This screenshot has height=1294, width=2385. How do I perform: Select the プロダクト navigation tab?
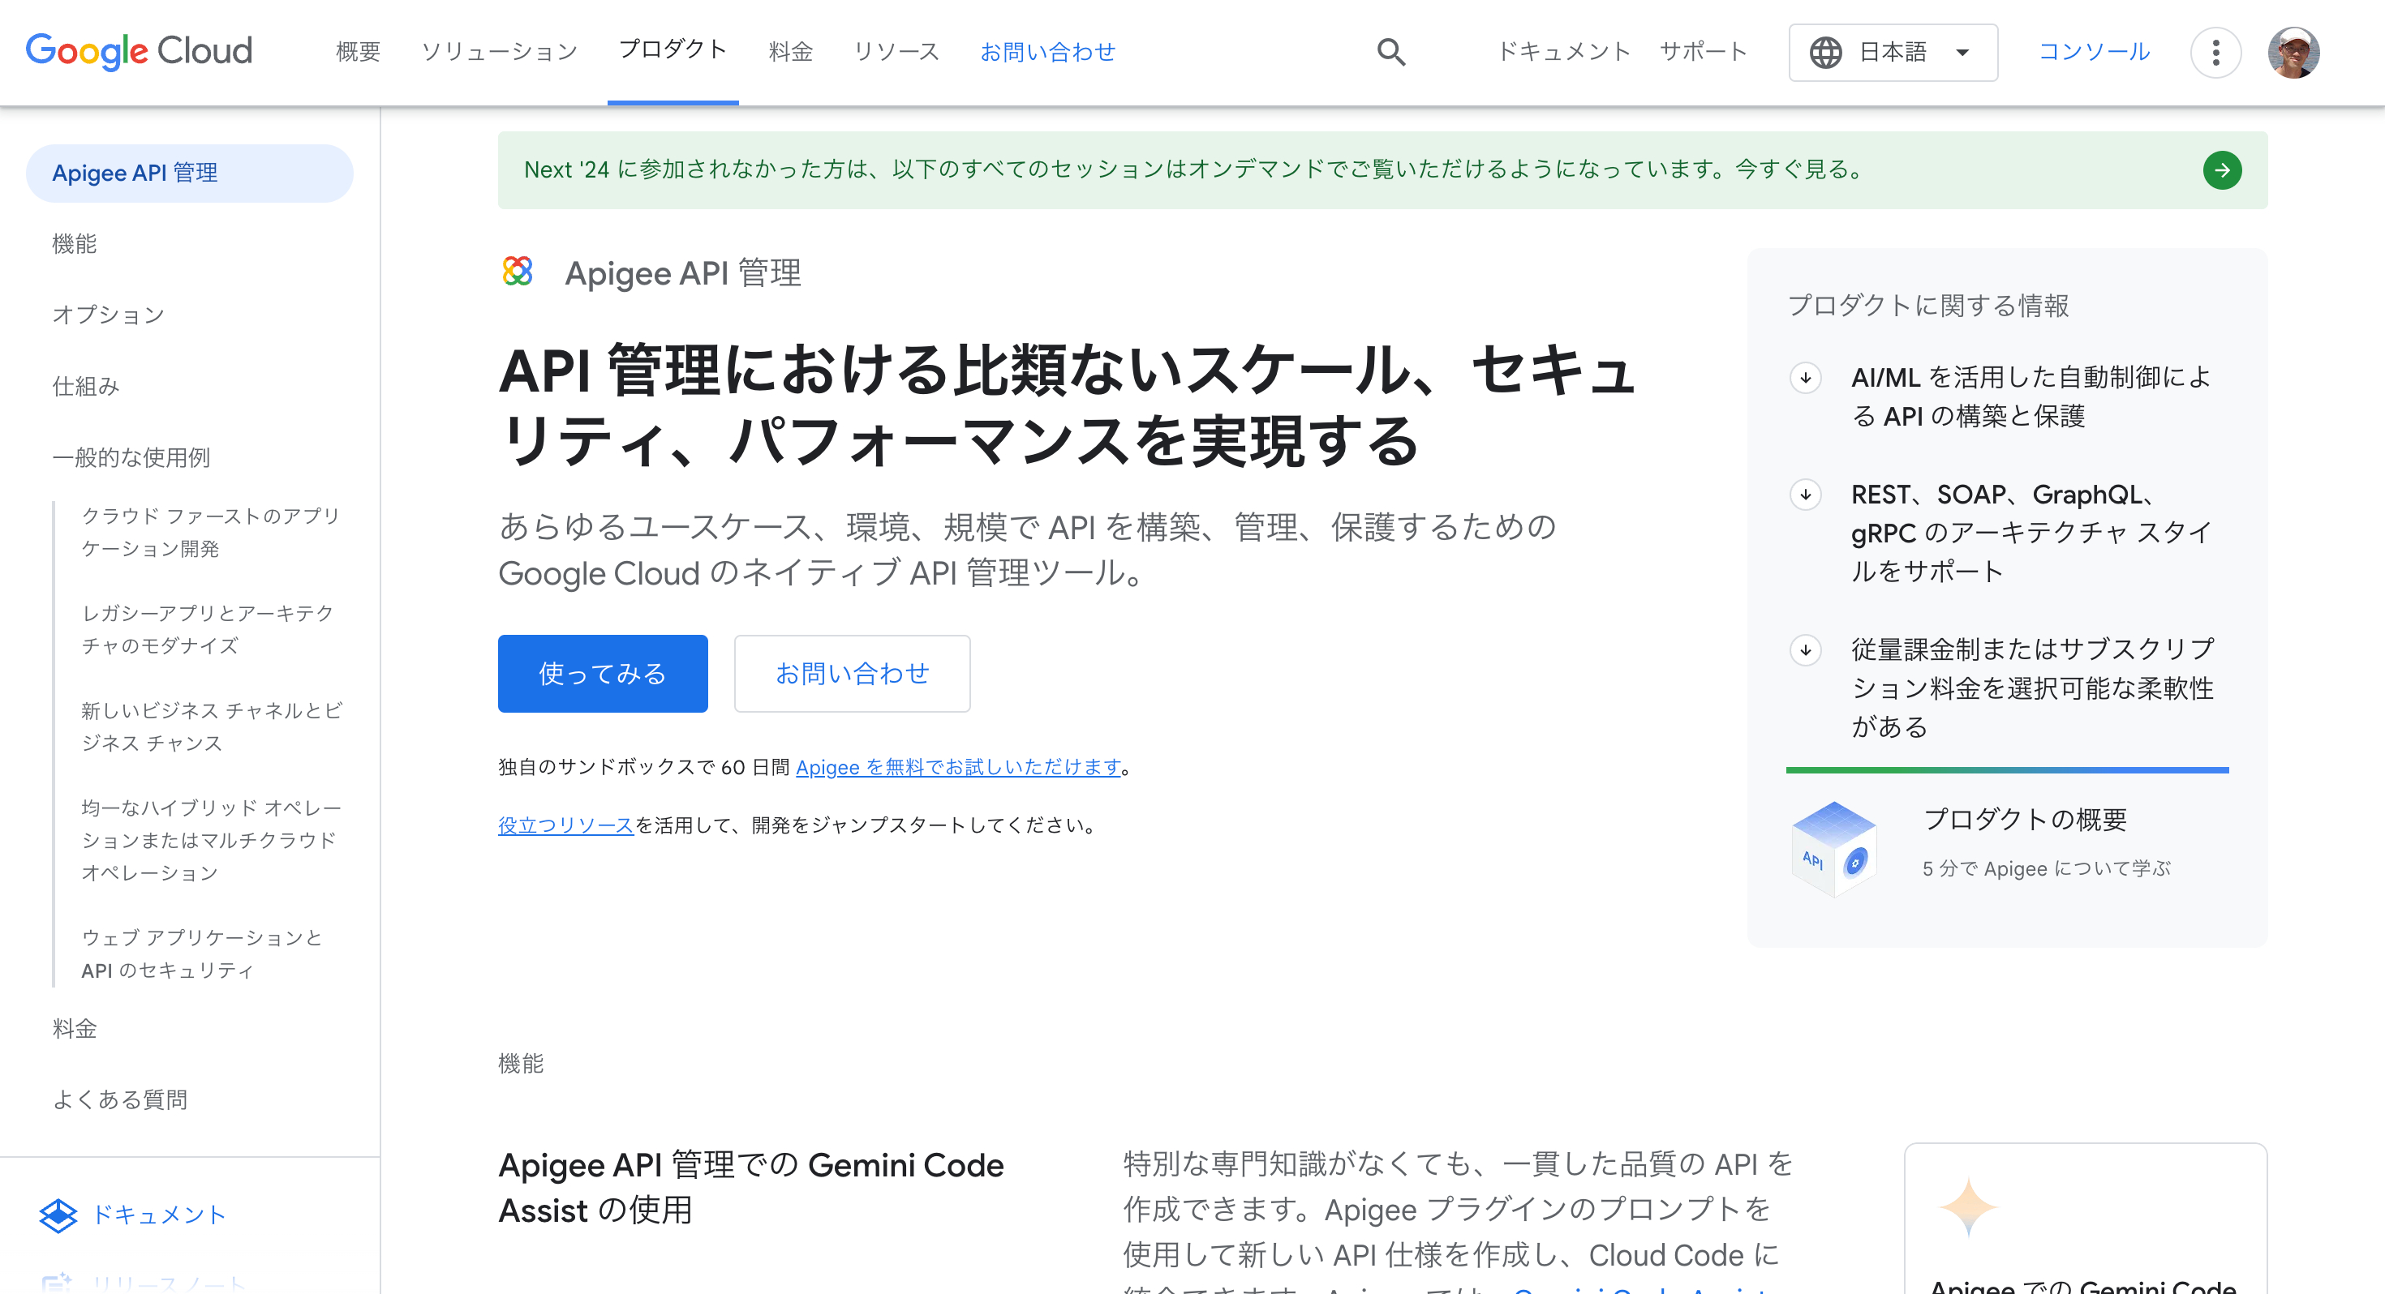[673, 50]
